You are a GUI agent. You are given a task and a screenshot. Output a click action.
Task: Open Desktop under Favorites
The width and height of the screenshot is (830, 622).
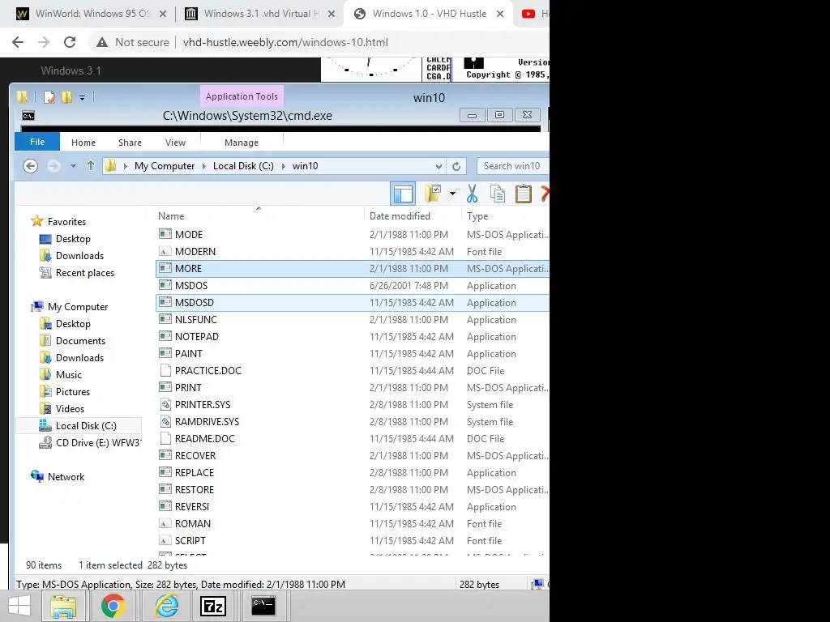click(x=73, y=239)
